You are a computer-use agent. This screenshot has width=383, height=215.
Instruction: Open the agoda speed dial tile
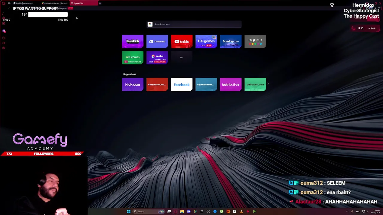[x=255, y=42]
